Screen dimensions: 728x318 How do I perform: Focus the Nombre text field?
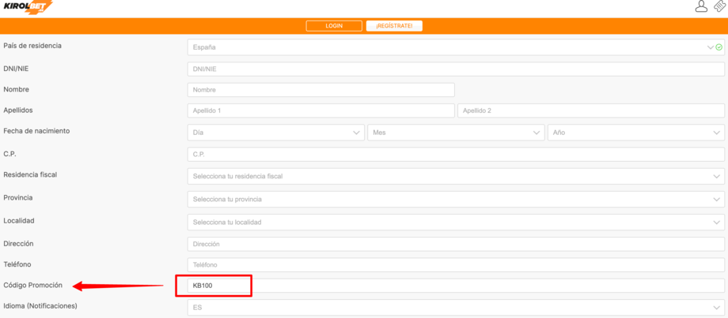pyautogui.click(x=320, y=90)
